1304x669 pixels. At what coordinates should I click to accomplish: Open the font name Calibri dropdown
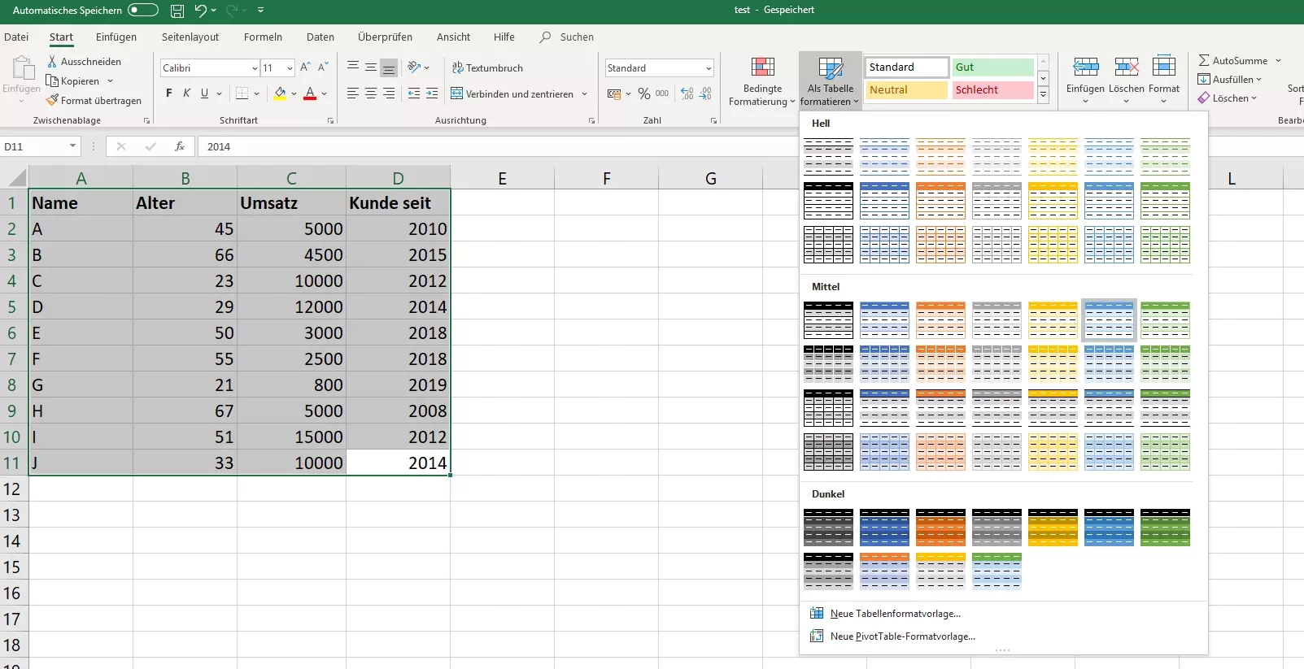click(x=254, y=68)
